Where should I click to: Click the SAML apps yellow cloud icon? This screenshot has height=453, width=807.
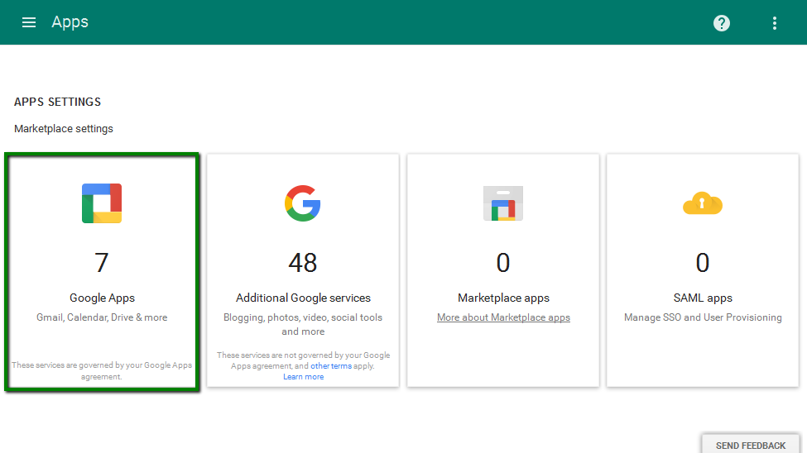[703, 203]
